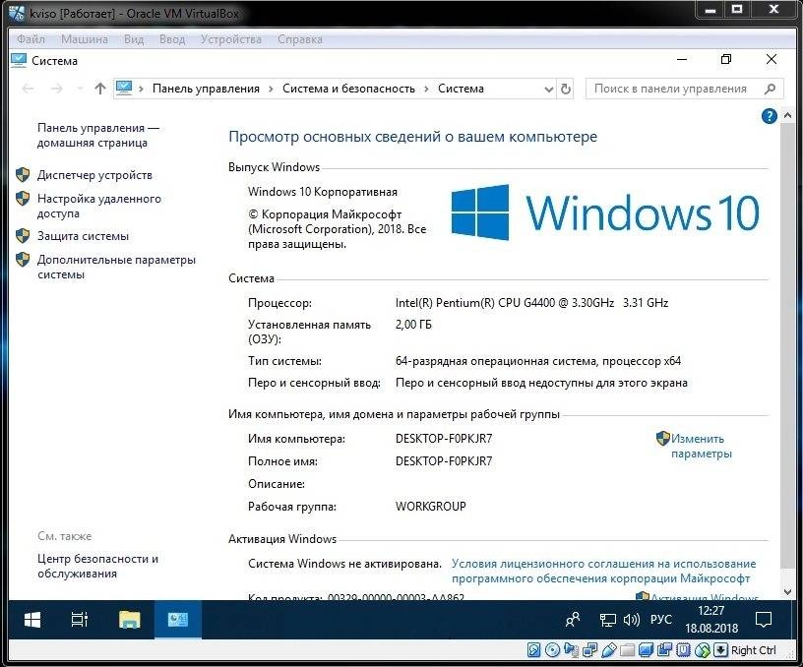Screen dimensions: 803x667
Task: Click VirtualBox optical disc icon
Action: click(552, 650)
